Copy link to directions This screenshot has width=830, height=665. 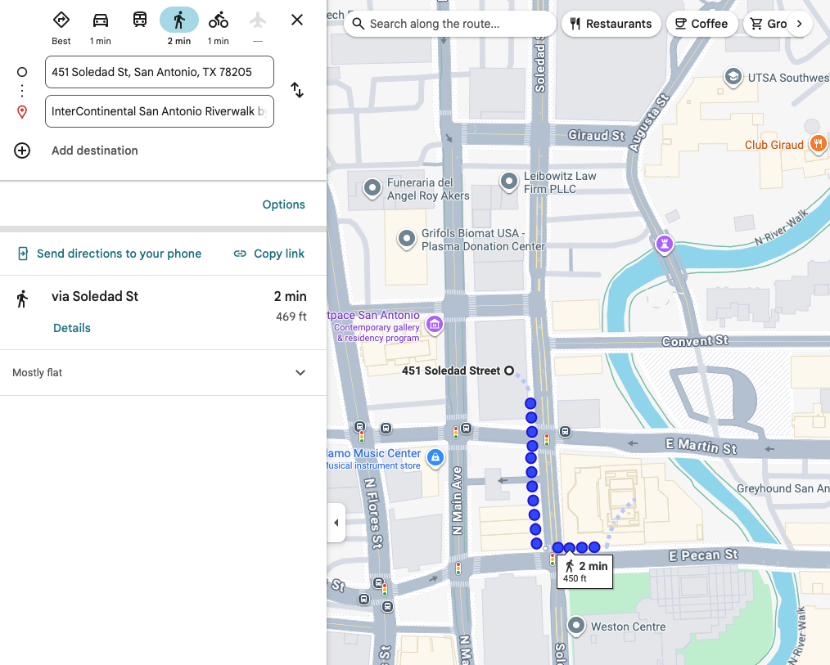[x=269, y=254]
